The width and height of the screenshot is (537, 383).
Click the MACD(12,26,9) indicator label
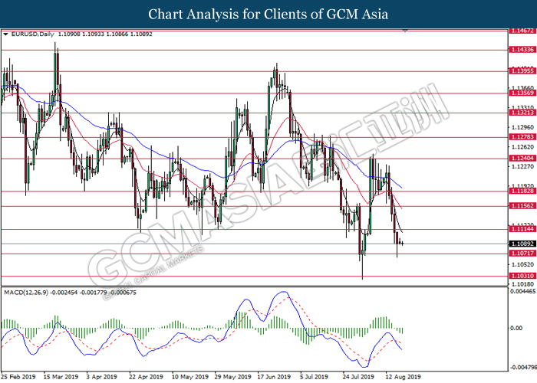tap(26, 293)
